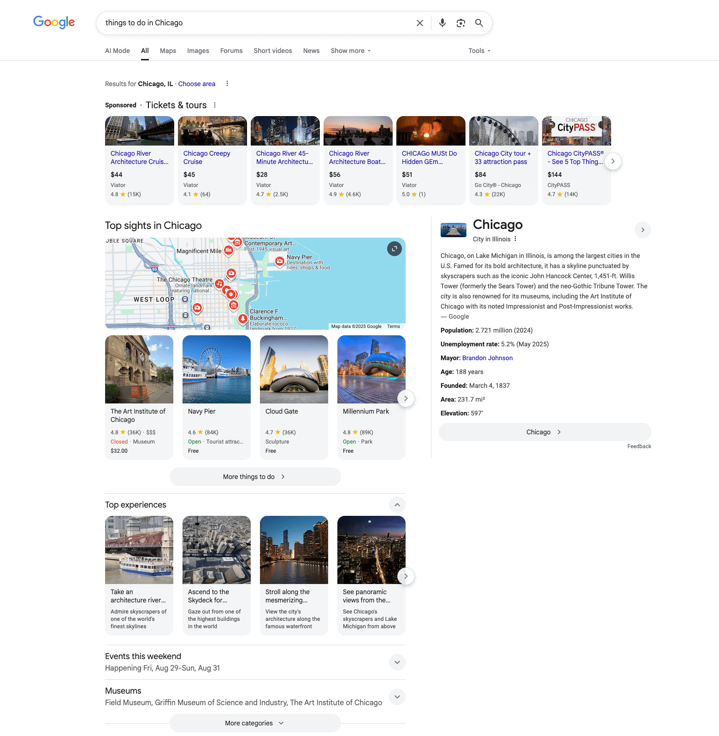Show next top experiences with arrow
Screen dimensions: 719x736
click(406, 576)
